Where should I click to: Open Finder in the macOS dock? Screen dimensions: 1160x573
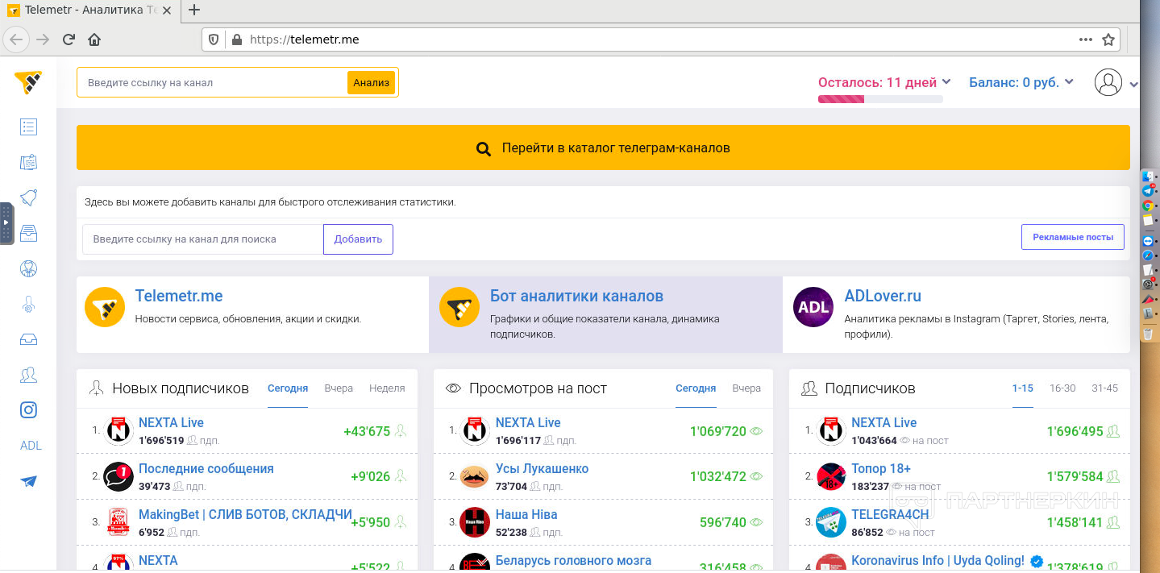click(x=1148, y=176)
